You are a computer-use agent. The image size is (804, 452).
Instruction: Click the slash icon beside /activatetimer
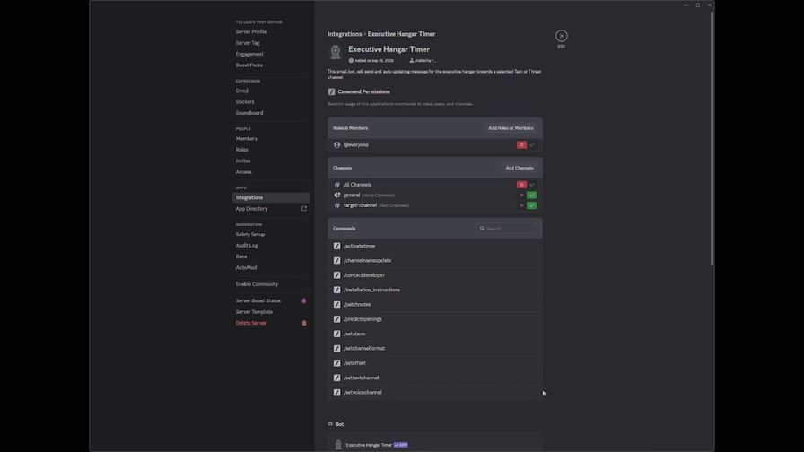(337, 246)
